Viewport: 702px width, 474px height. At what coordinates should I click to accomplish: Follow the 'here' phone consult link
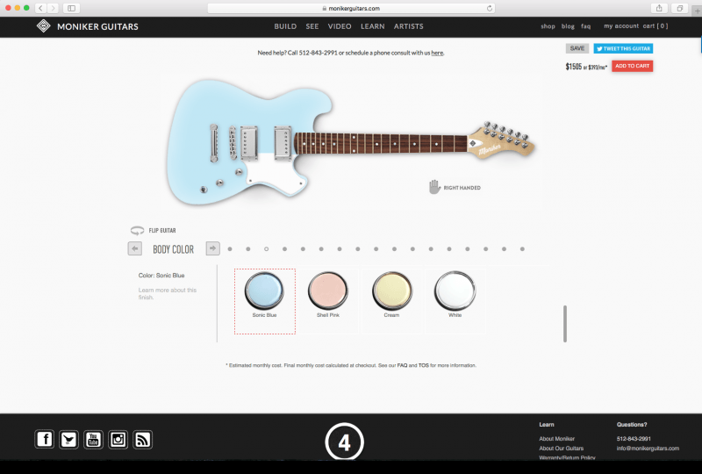pyautogui.click(x=437, y=53)
